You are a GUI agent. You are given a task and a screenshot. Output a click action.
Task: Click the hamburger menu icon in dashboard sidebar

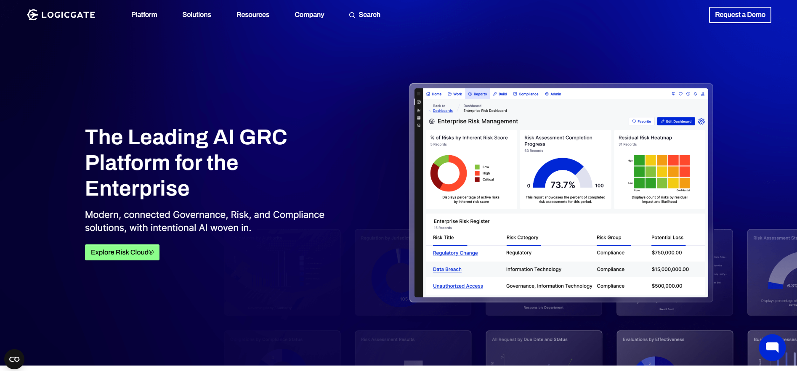(x=419, y=94)
